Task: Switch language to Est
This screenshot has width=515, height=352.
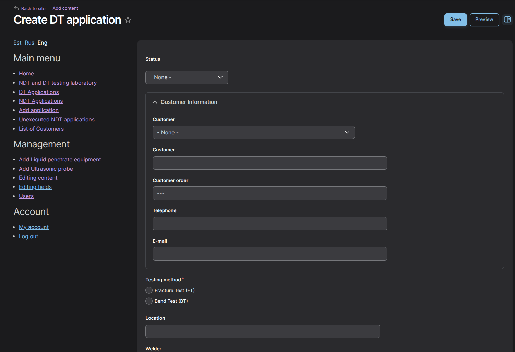Action: 17,43
